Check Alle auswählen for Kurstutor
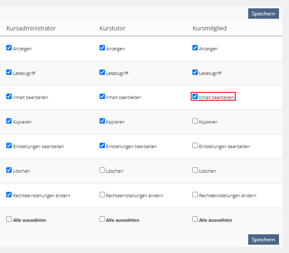The height and width of the screenshot is (253, 289). 102,219
